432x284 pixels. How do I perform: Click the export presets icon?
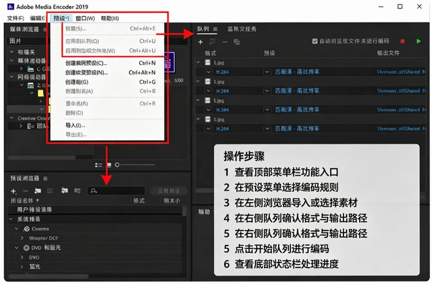(77, 190)
